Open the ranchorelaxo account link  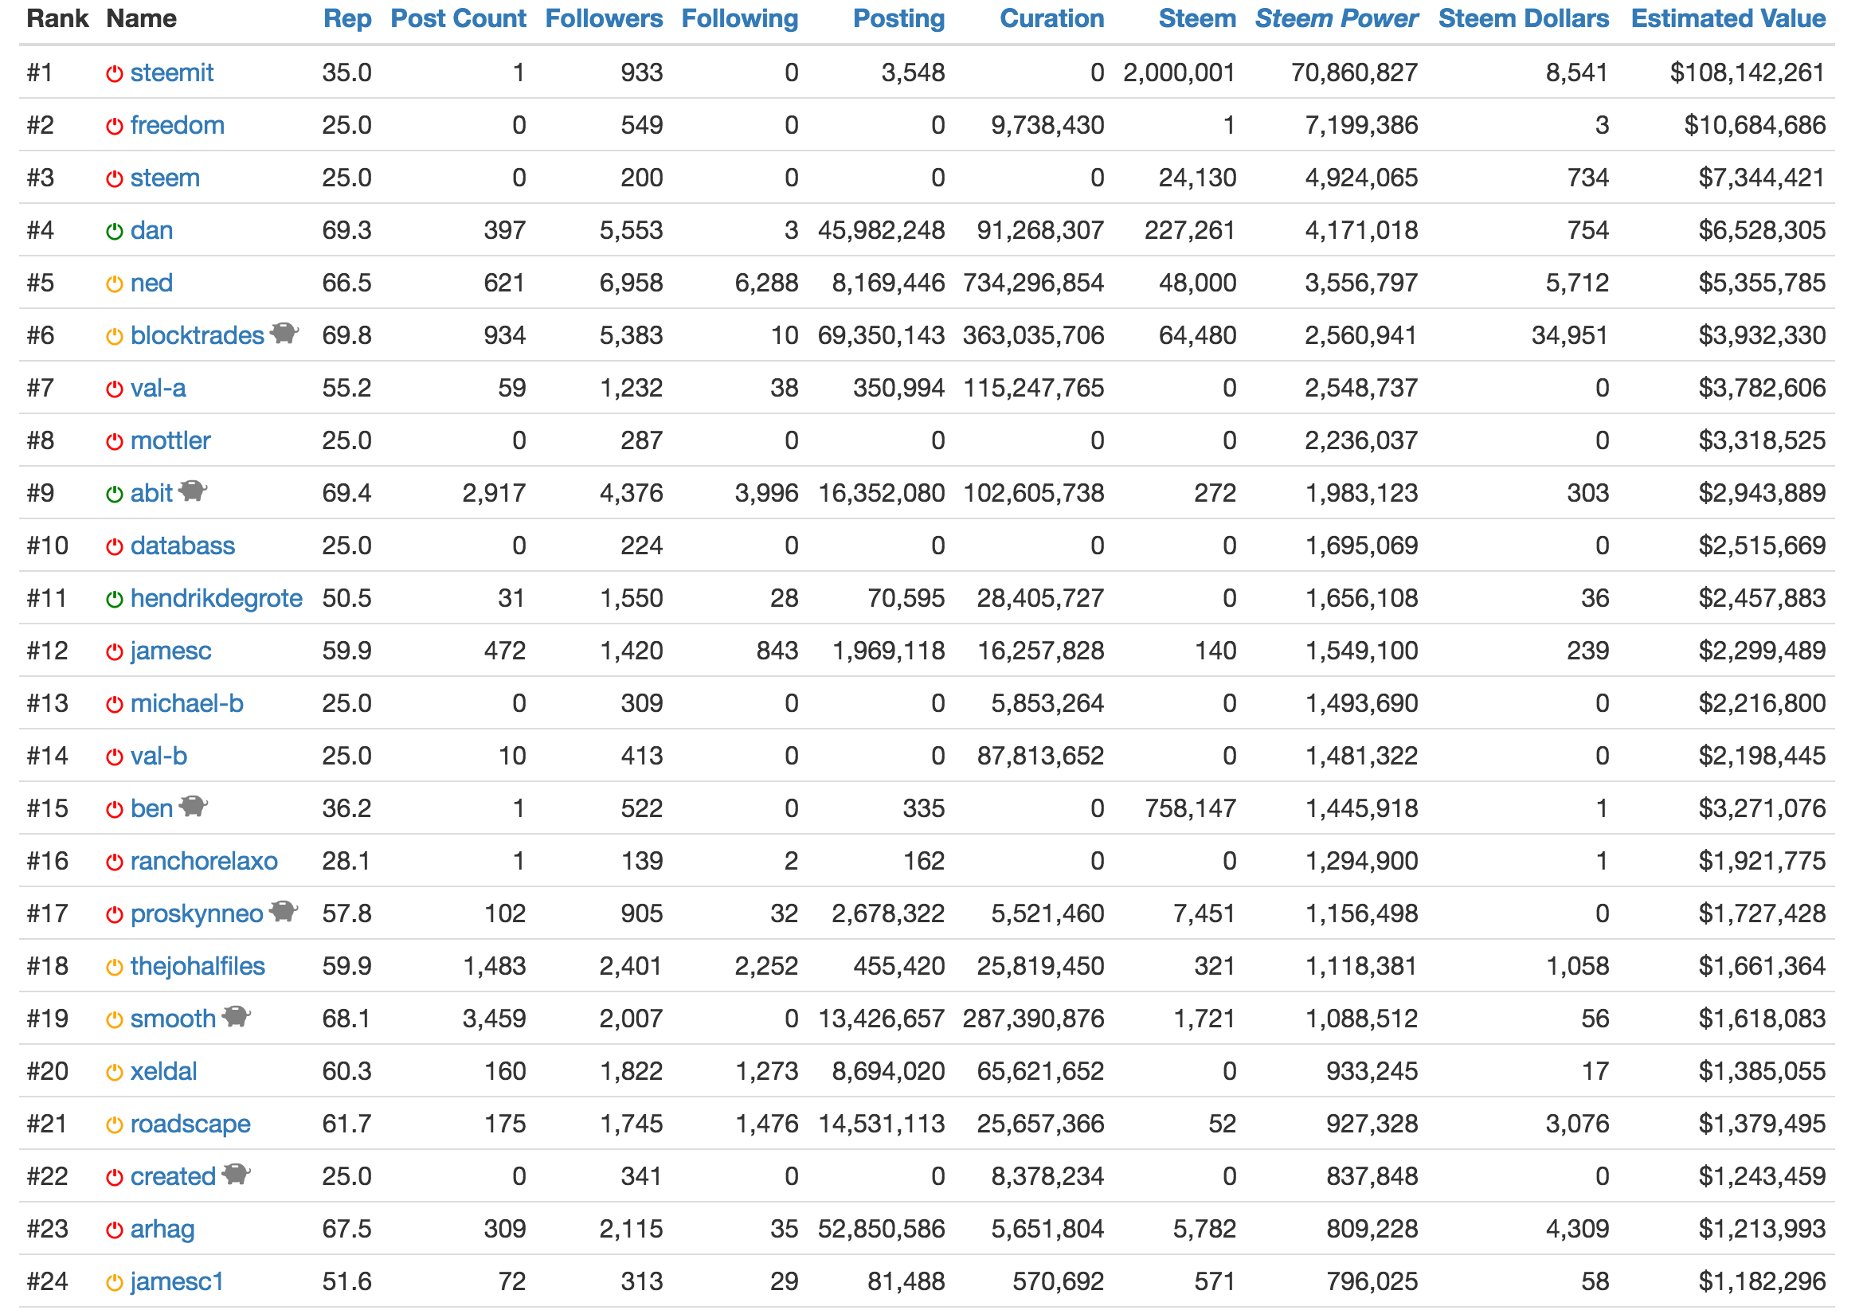click(x=204, y=862)
